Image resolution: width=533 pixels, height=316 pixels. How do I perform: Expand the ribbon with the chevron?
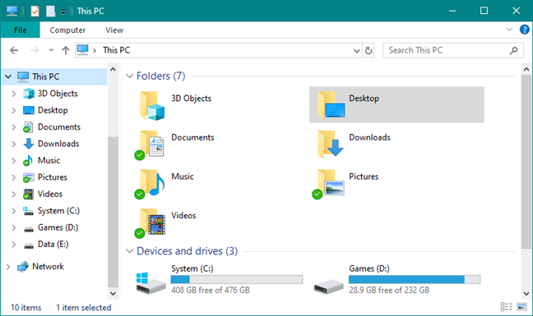point(509,30)
